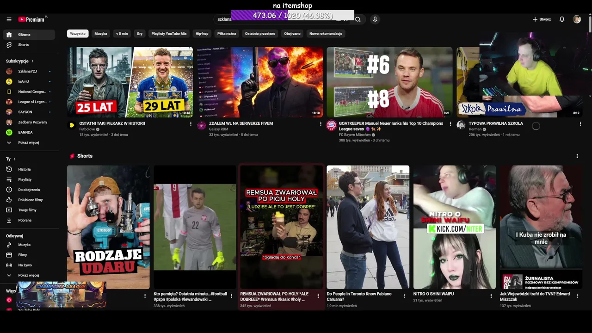Open Galaxy RDM channel link
The image size is (592, 333).
pos(219,129)
